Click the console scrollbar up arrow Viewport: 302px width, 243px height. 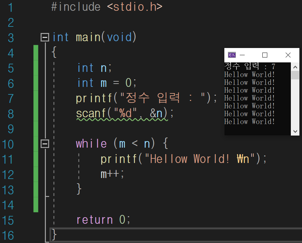pos(295,67)
